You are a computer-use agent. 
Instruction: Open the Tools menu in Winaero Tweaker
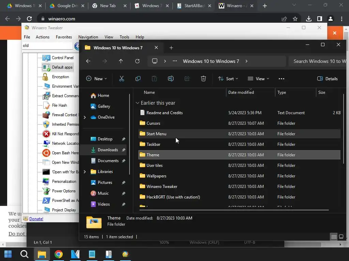click(124, 37)
